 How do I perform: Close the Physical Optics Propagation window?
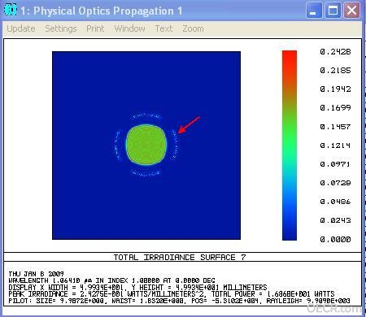point(352,11)
